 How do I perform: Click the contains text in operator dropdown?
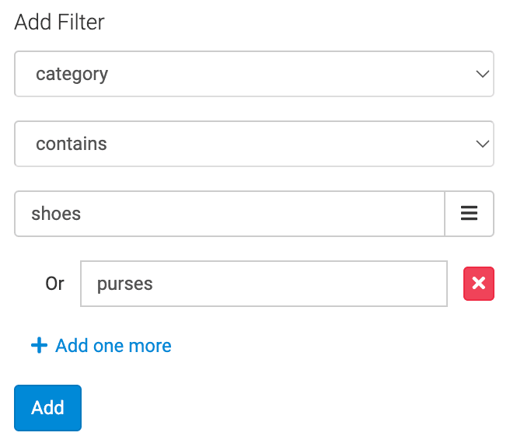pyautogui.click(x=71, y=145)
